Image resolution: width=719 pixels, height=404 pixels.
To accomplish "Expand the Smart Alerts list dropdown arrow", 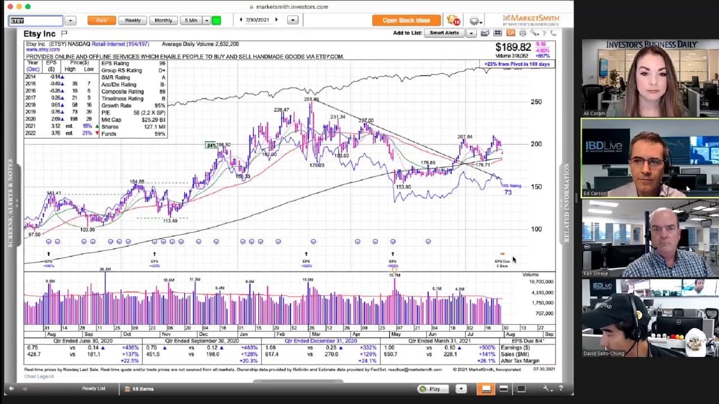I will coord(471,33).
